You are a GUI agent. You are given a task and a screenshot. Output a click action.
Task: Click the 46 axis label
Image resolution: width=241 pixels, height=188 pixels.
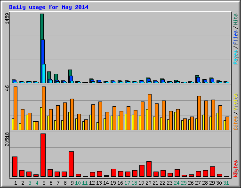click(x=7, y=88)
